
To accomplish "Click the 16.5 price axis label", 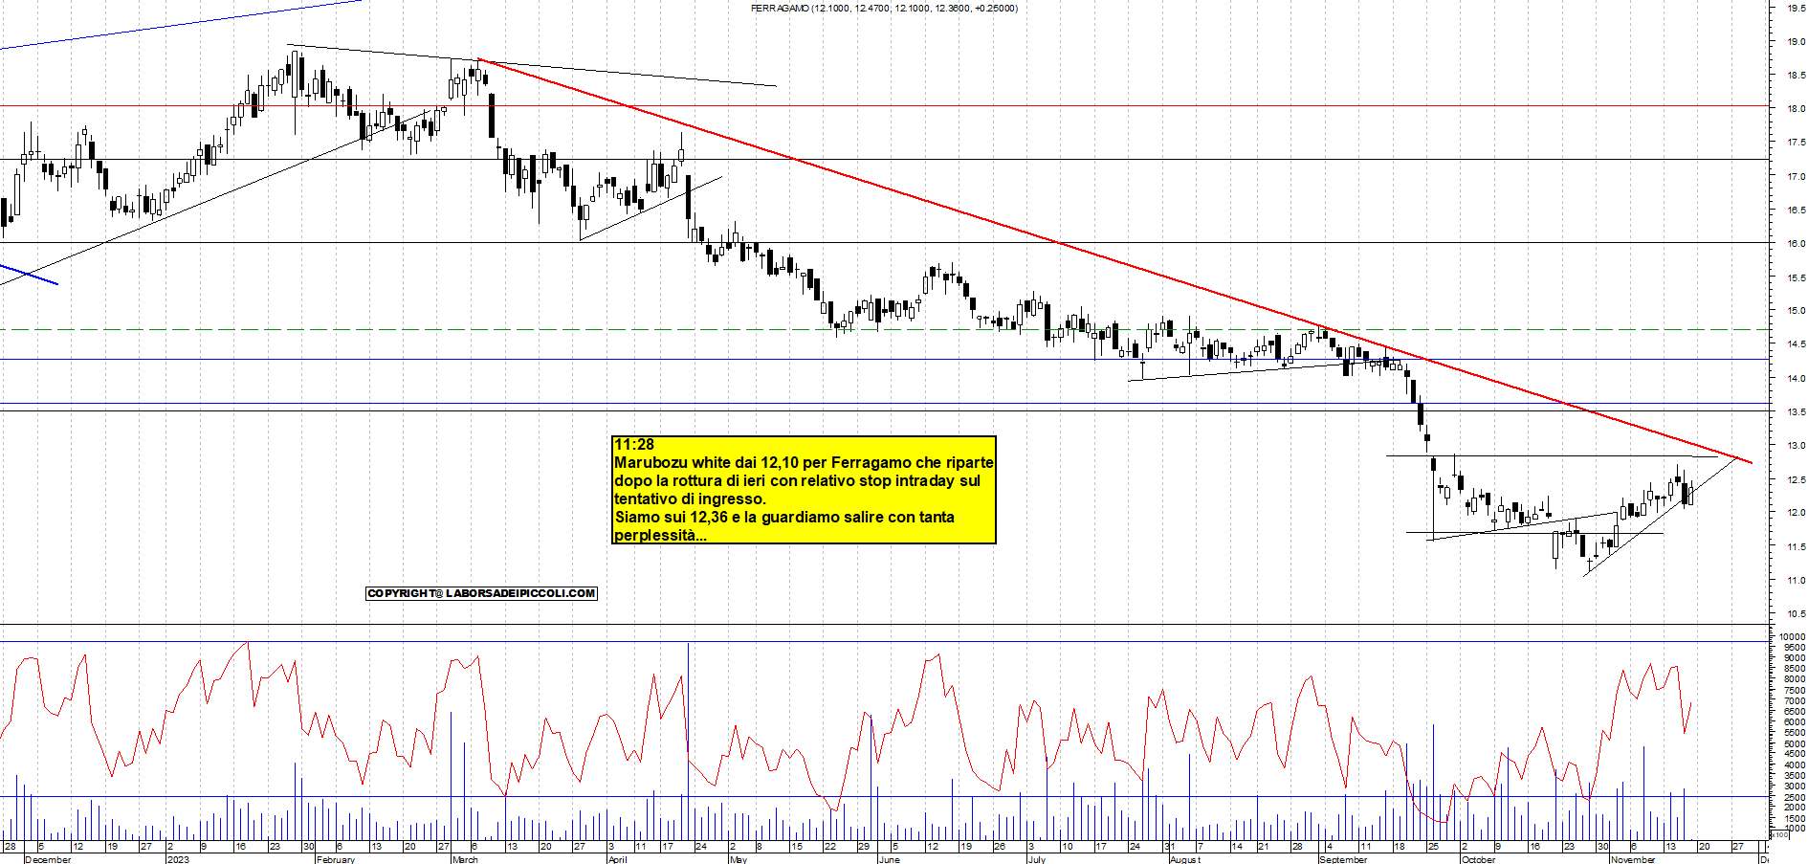I will [1796, 210].
